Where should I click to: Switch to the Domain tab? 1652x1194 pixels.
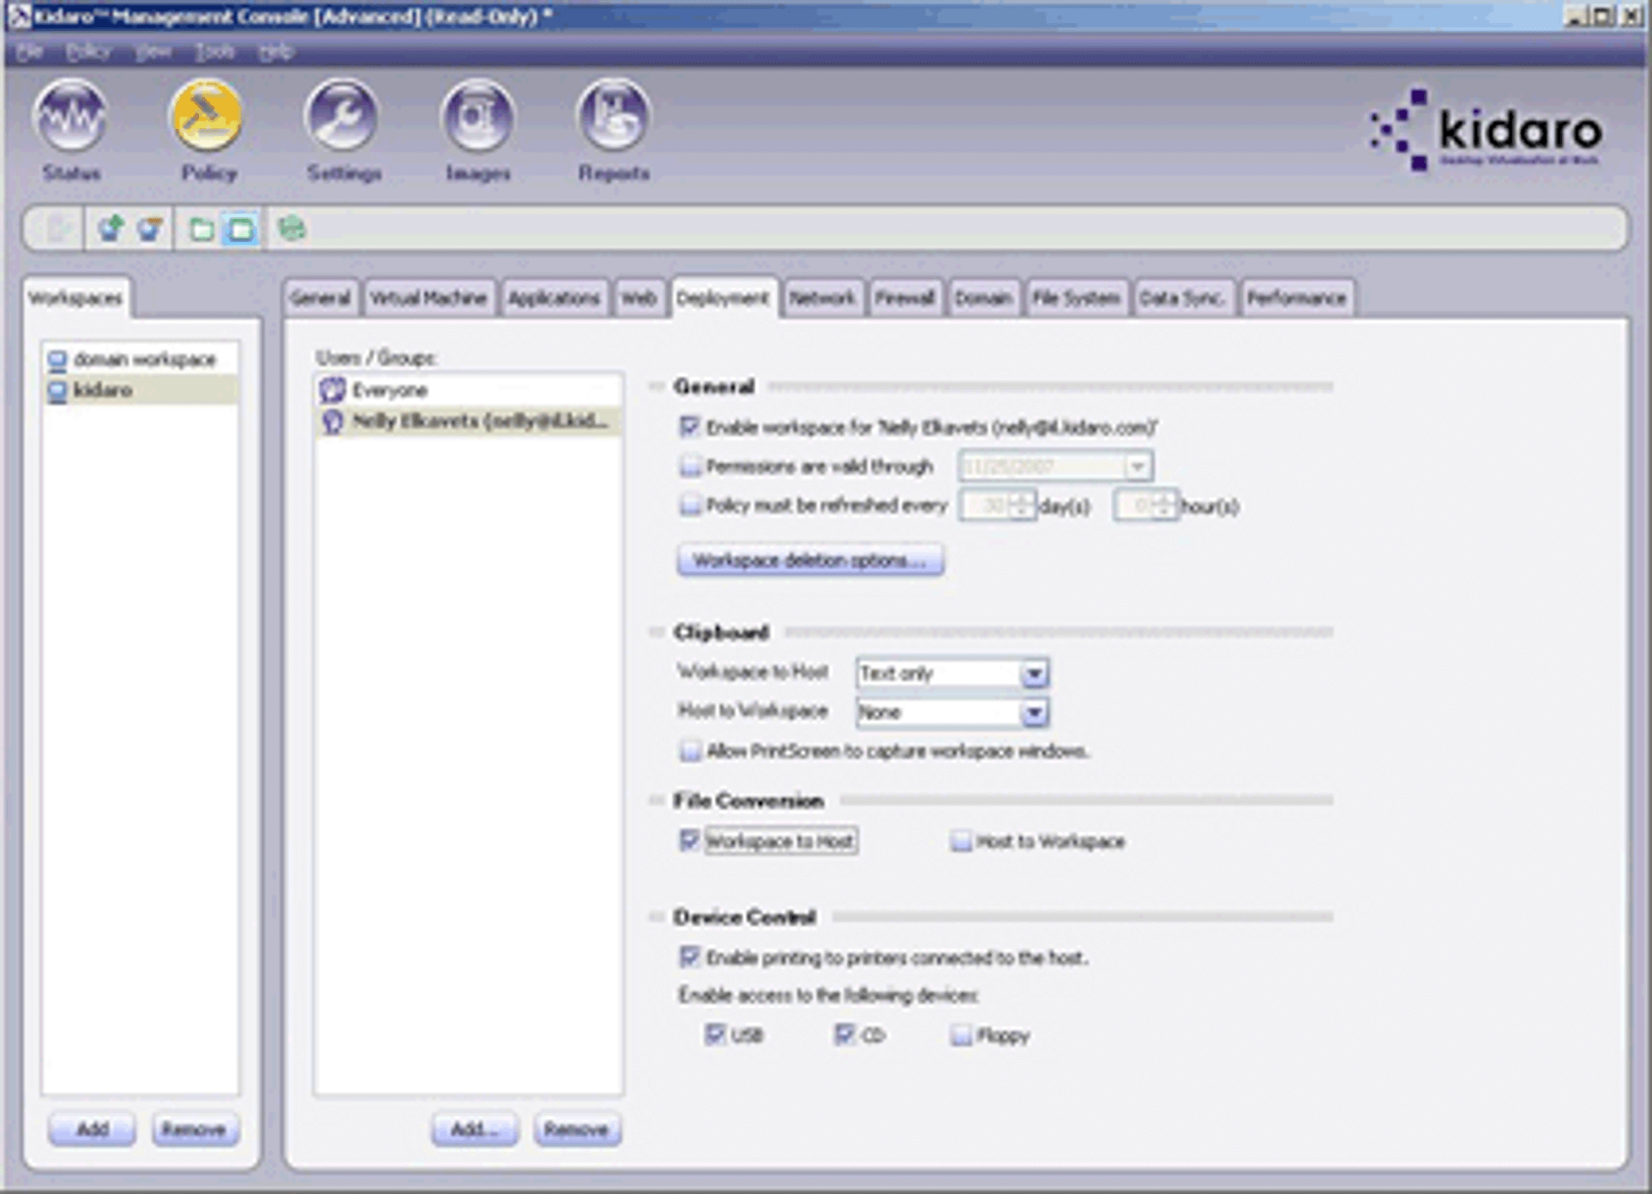984,298
